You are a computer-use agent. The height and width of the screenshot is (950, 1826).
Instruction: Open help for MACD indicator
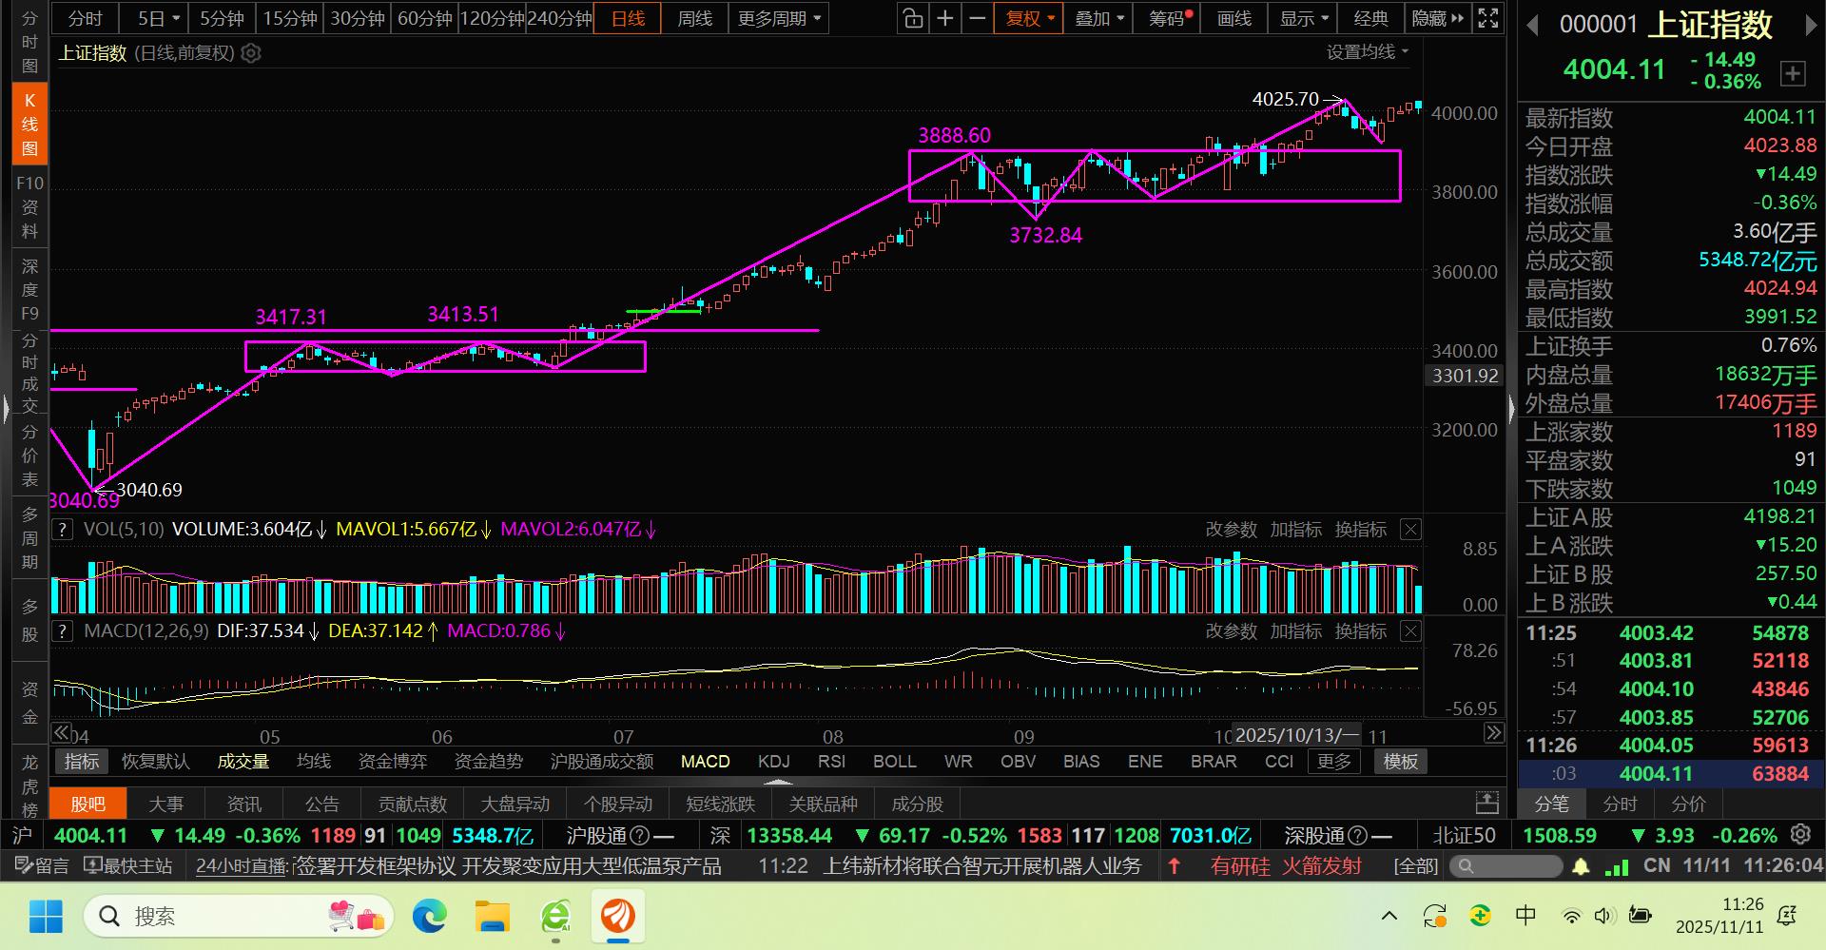(62, 630)
